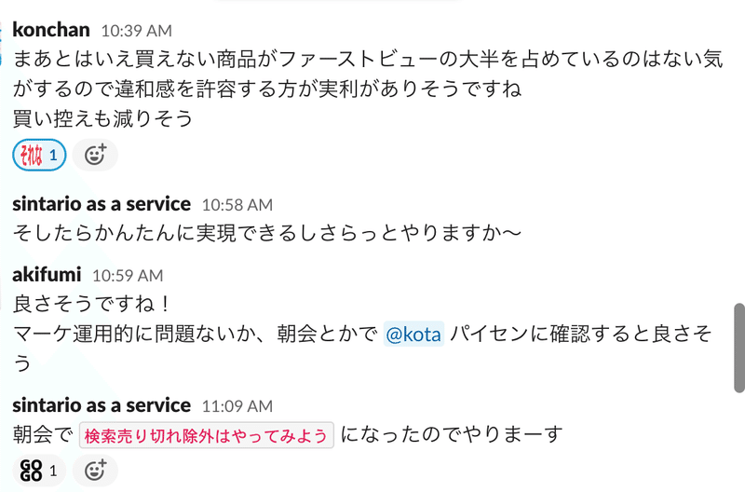This screenshot has height=492, width=745.
Task: Open the @kota mention profile
Action: (413, 335)
